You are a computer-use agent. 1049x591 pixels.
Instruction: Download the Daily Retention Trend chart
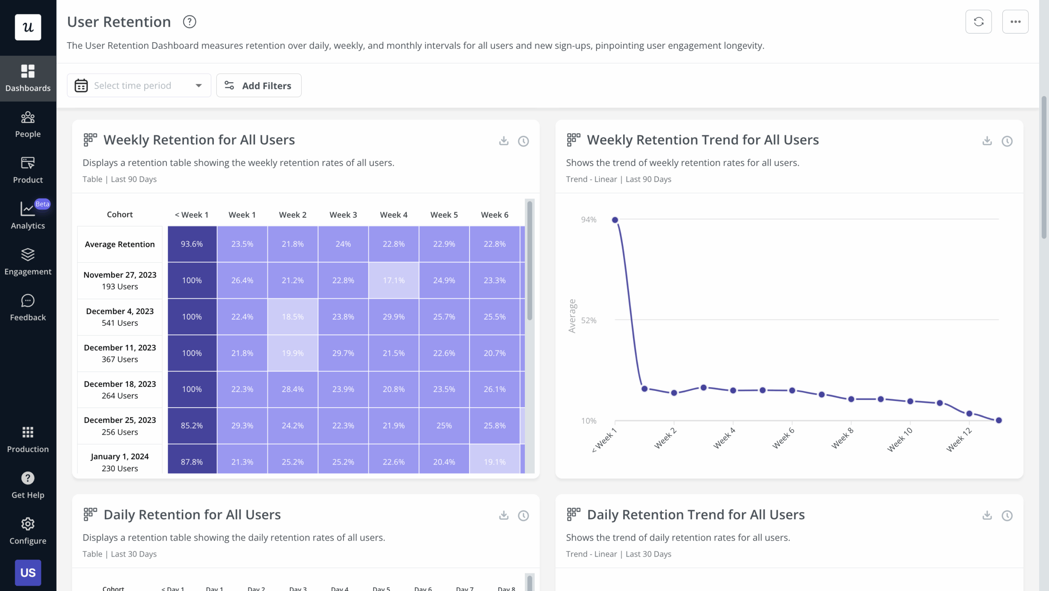click(x=987, y=516)
